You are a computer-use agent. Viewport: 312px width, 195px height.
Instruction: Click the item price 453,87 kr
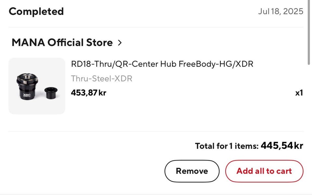tap(88, 93)
